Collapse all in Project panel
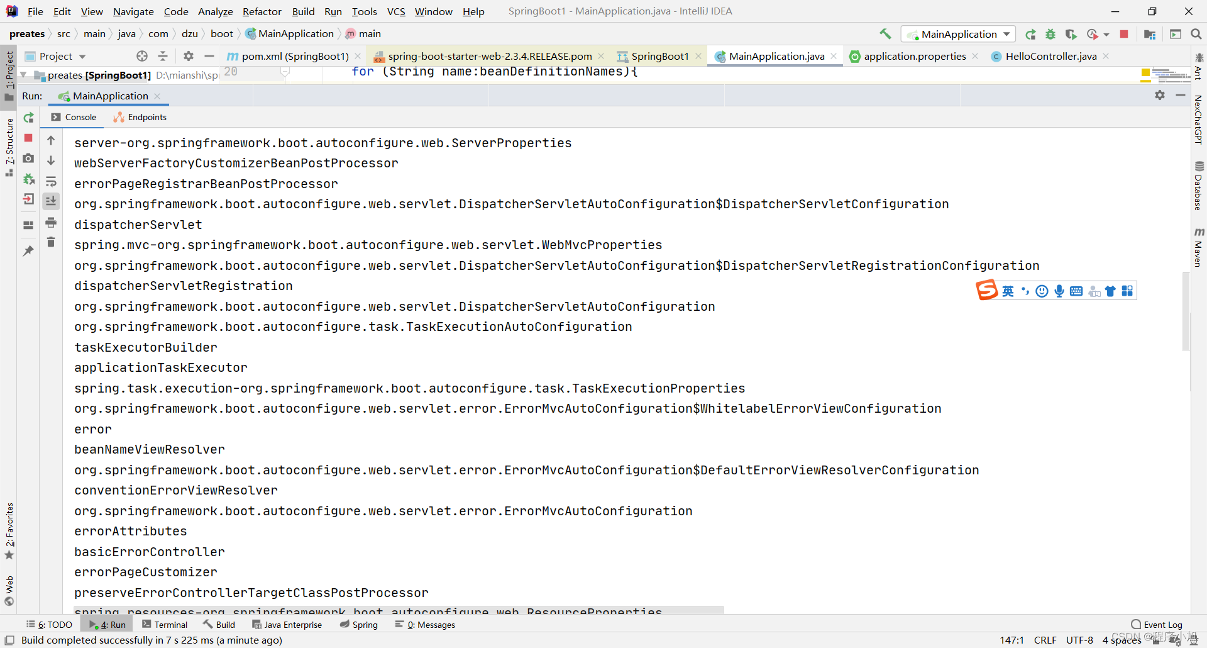1207x648 pixels. click(163, 56)
